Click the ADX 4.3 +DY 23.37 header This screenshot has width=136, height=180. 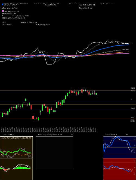coord(16,138)
